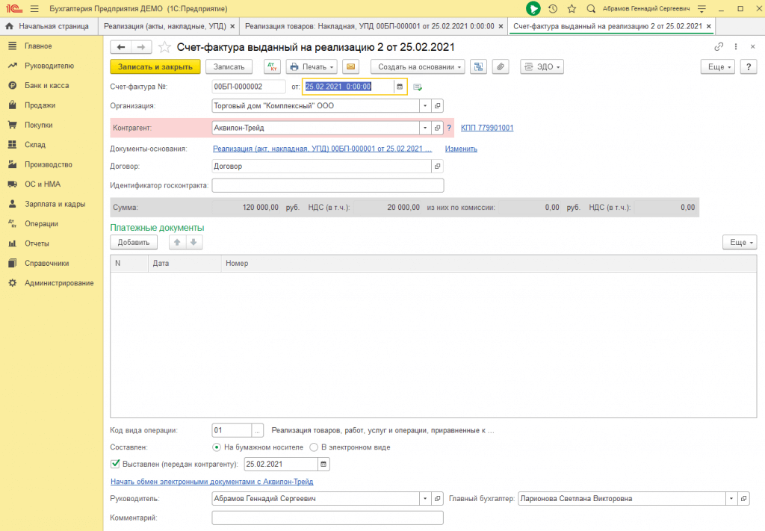Open Контрагент record card icon
Screen dimensions: 765x531
coord(438,128)
